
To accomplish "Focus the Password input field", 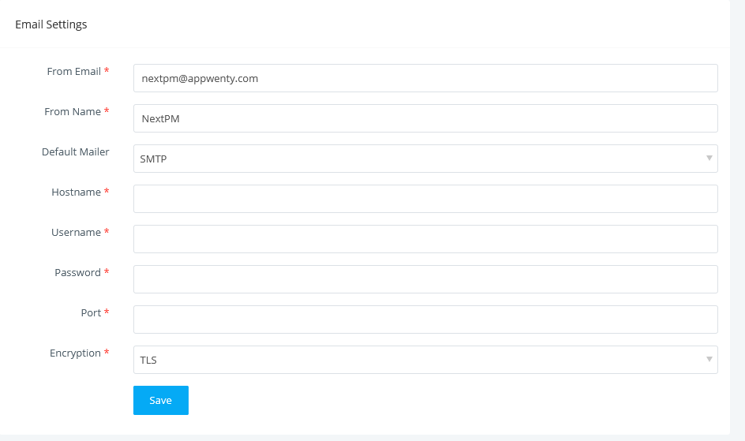I will pyautogui.click(x=425, y=279).
